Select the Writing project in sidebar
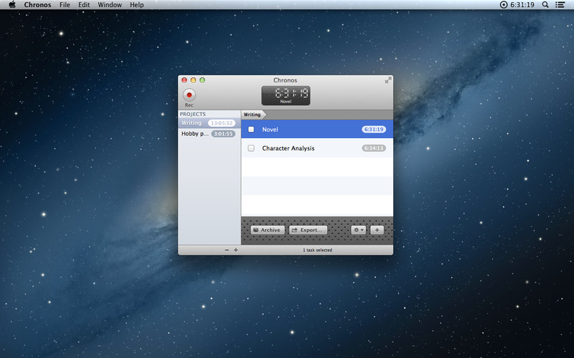The height and width of the screenshot is (358, 574). click(209, 123)
